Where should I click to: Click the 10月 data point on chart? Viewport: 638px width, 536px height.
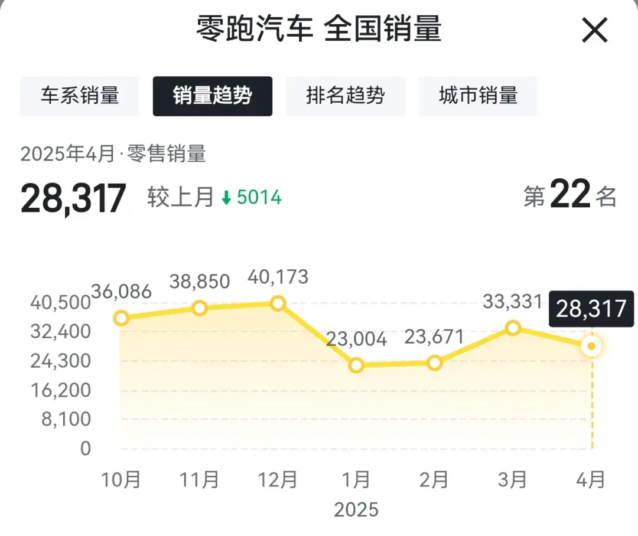[x=121, y=318]
